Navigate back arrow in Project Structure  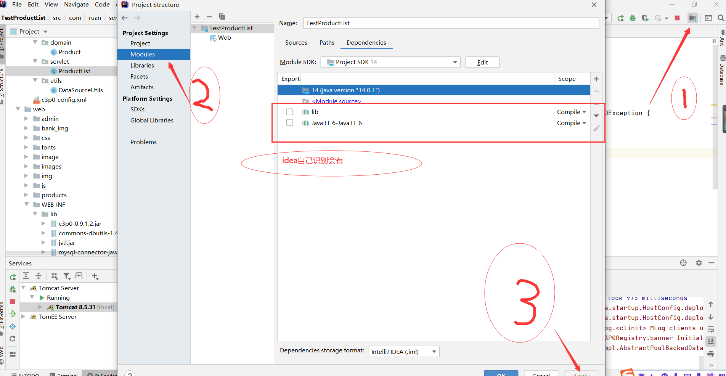[x=125, y=18]
